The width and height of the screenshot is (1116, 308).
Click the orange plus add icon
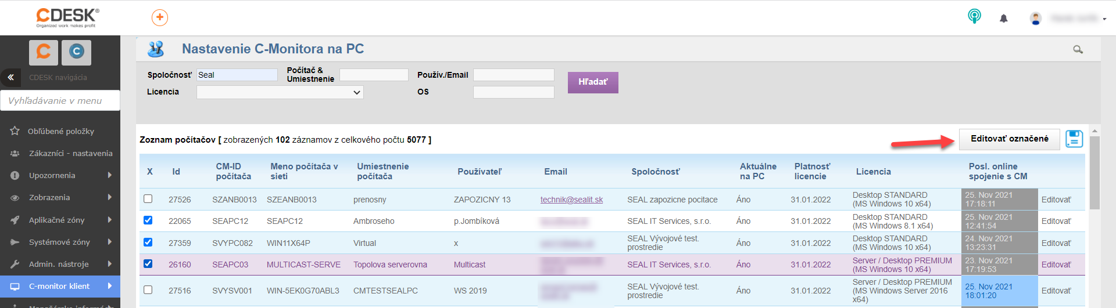click(160, 17)
